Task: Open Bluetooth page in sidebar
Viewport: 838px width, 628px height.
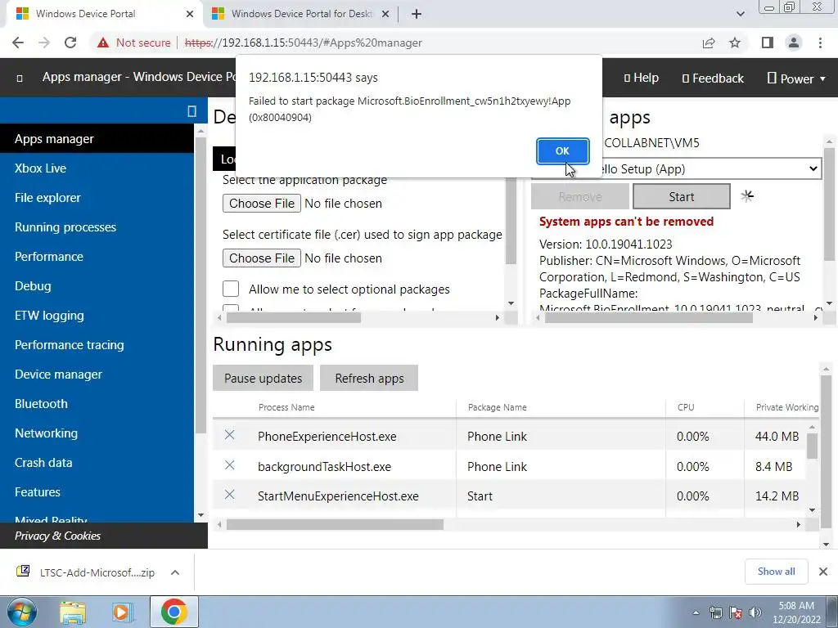Action: pyautogui.click(x=97, y=404)
